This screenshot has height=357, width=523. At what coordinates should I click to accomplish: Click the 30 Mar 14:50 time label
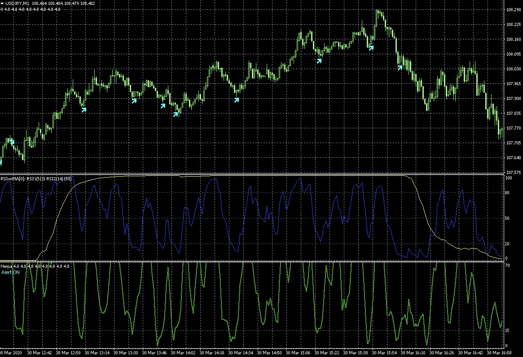(269, 353)
